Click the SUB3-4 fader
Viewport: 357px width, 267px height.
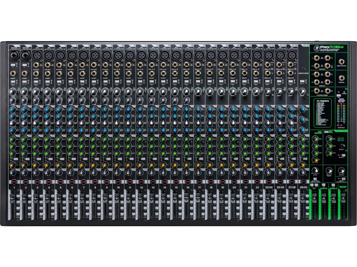tap(333, 198)
